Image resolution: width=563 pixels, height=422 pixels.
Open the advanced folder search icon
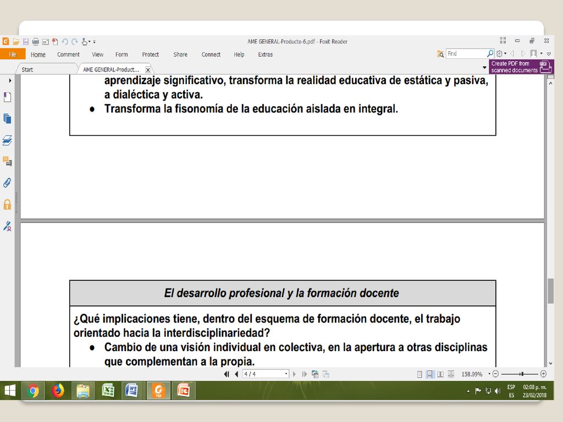coord(440,54)
